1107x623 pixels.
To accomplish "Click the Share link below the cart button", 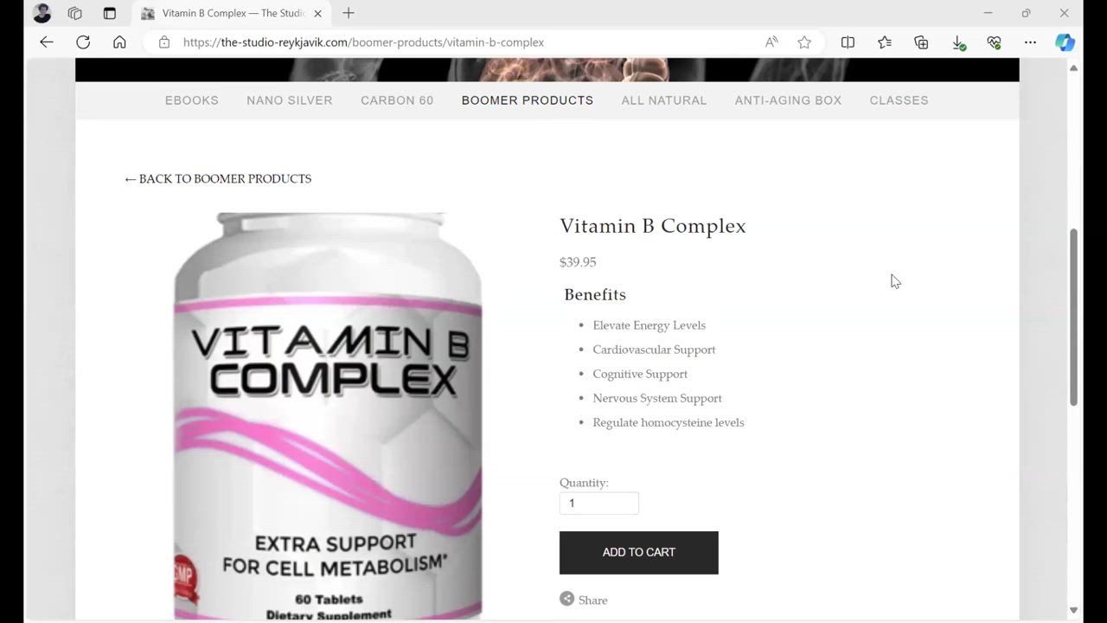I will [584, 600].
